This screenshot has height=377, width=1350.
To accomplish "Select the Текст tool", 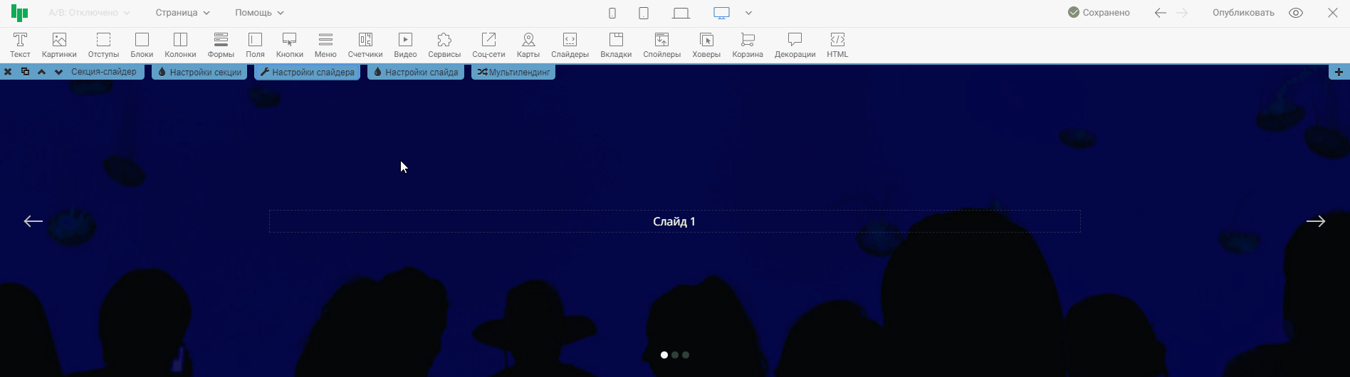I will 20,45.
